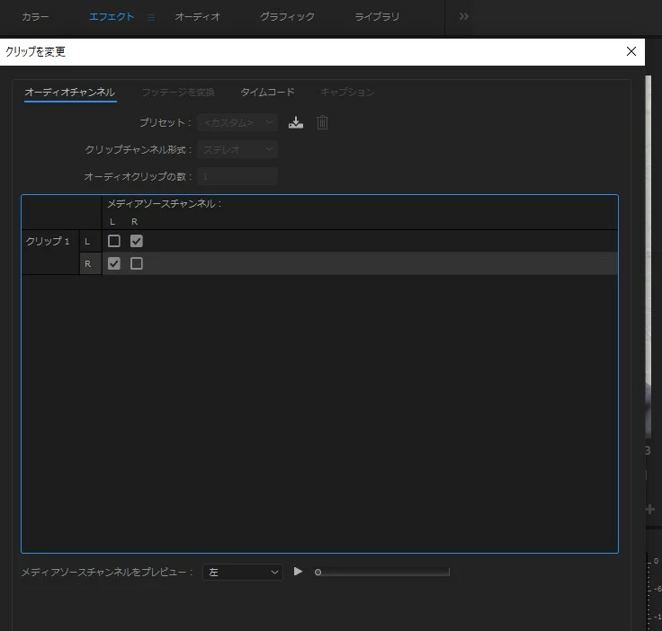Viewport: 662px width, 631px height.
Task: Save the audio channel preset icon
Action: tap(296, 123)
